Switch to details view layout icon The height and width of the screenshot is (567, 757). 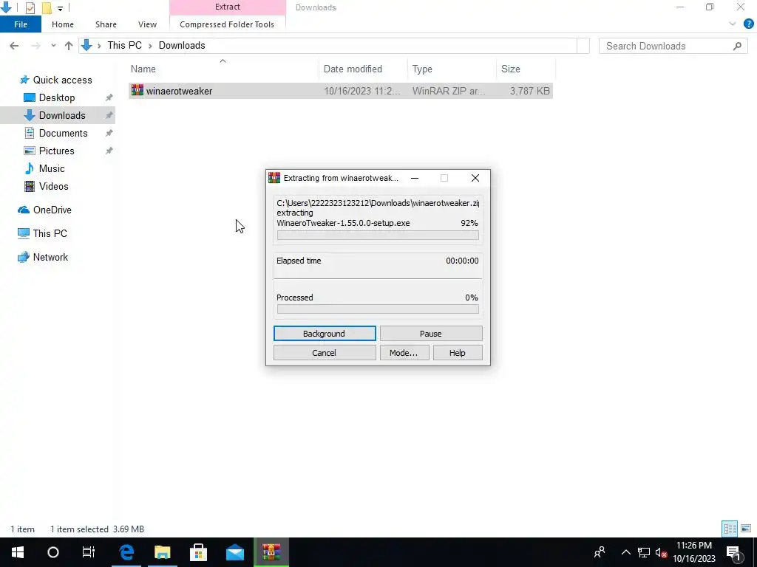tap(730, 529)
